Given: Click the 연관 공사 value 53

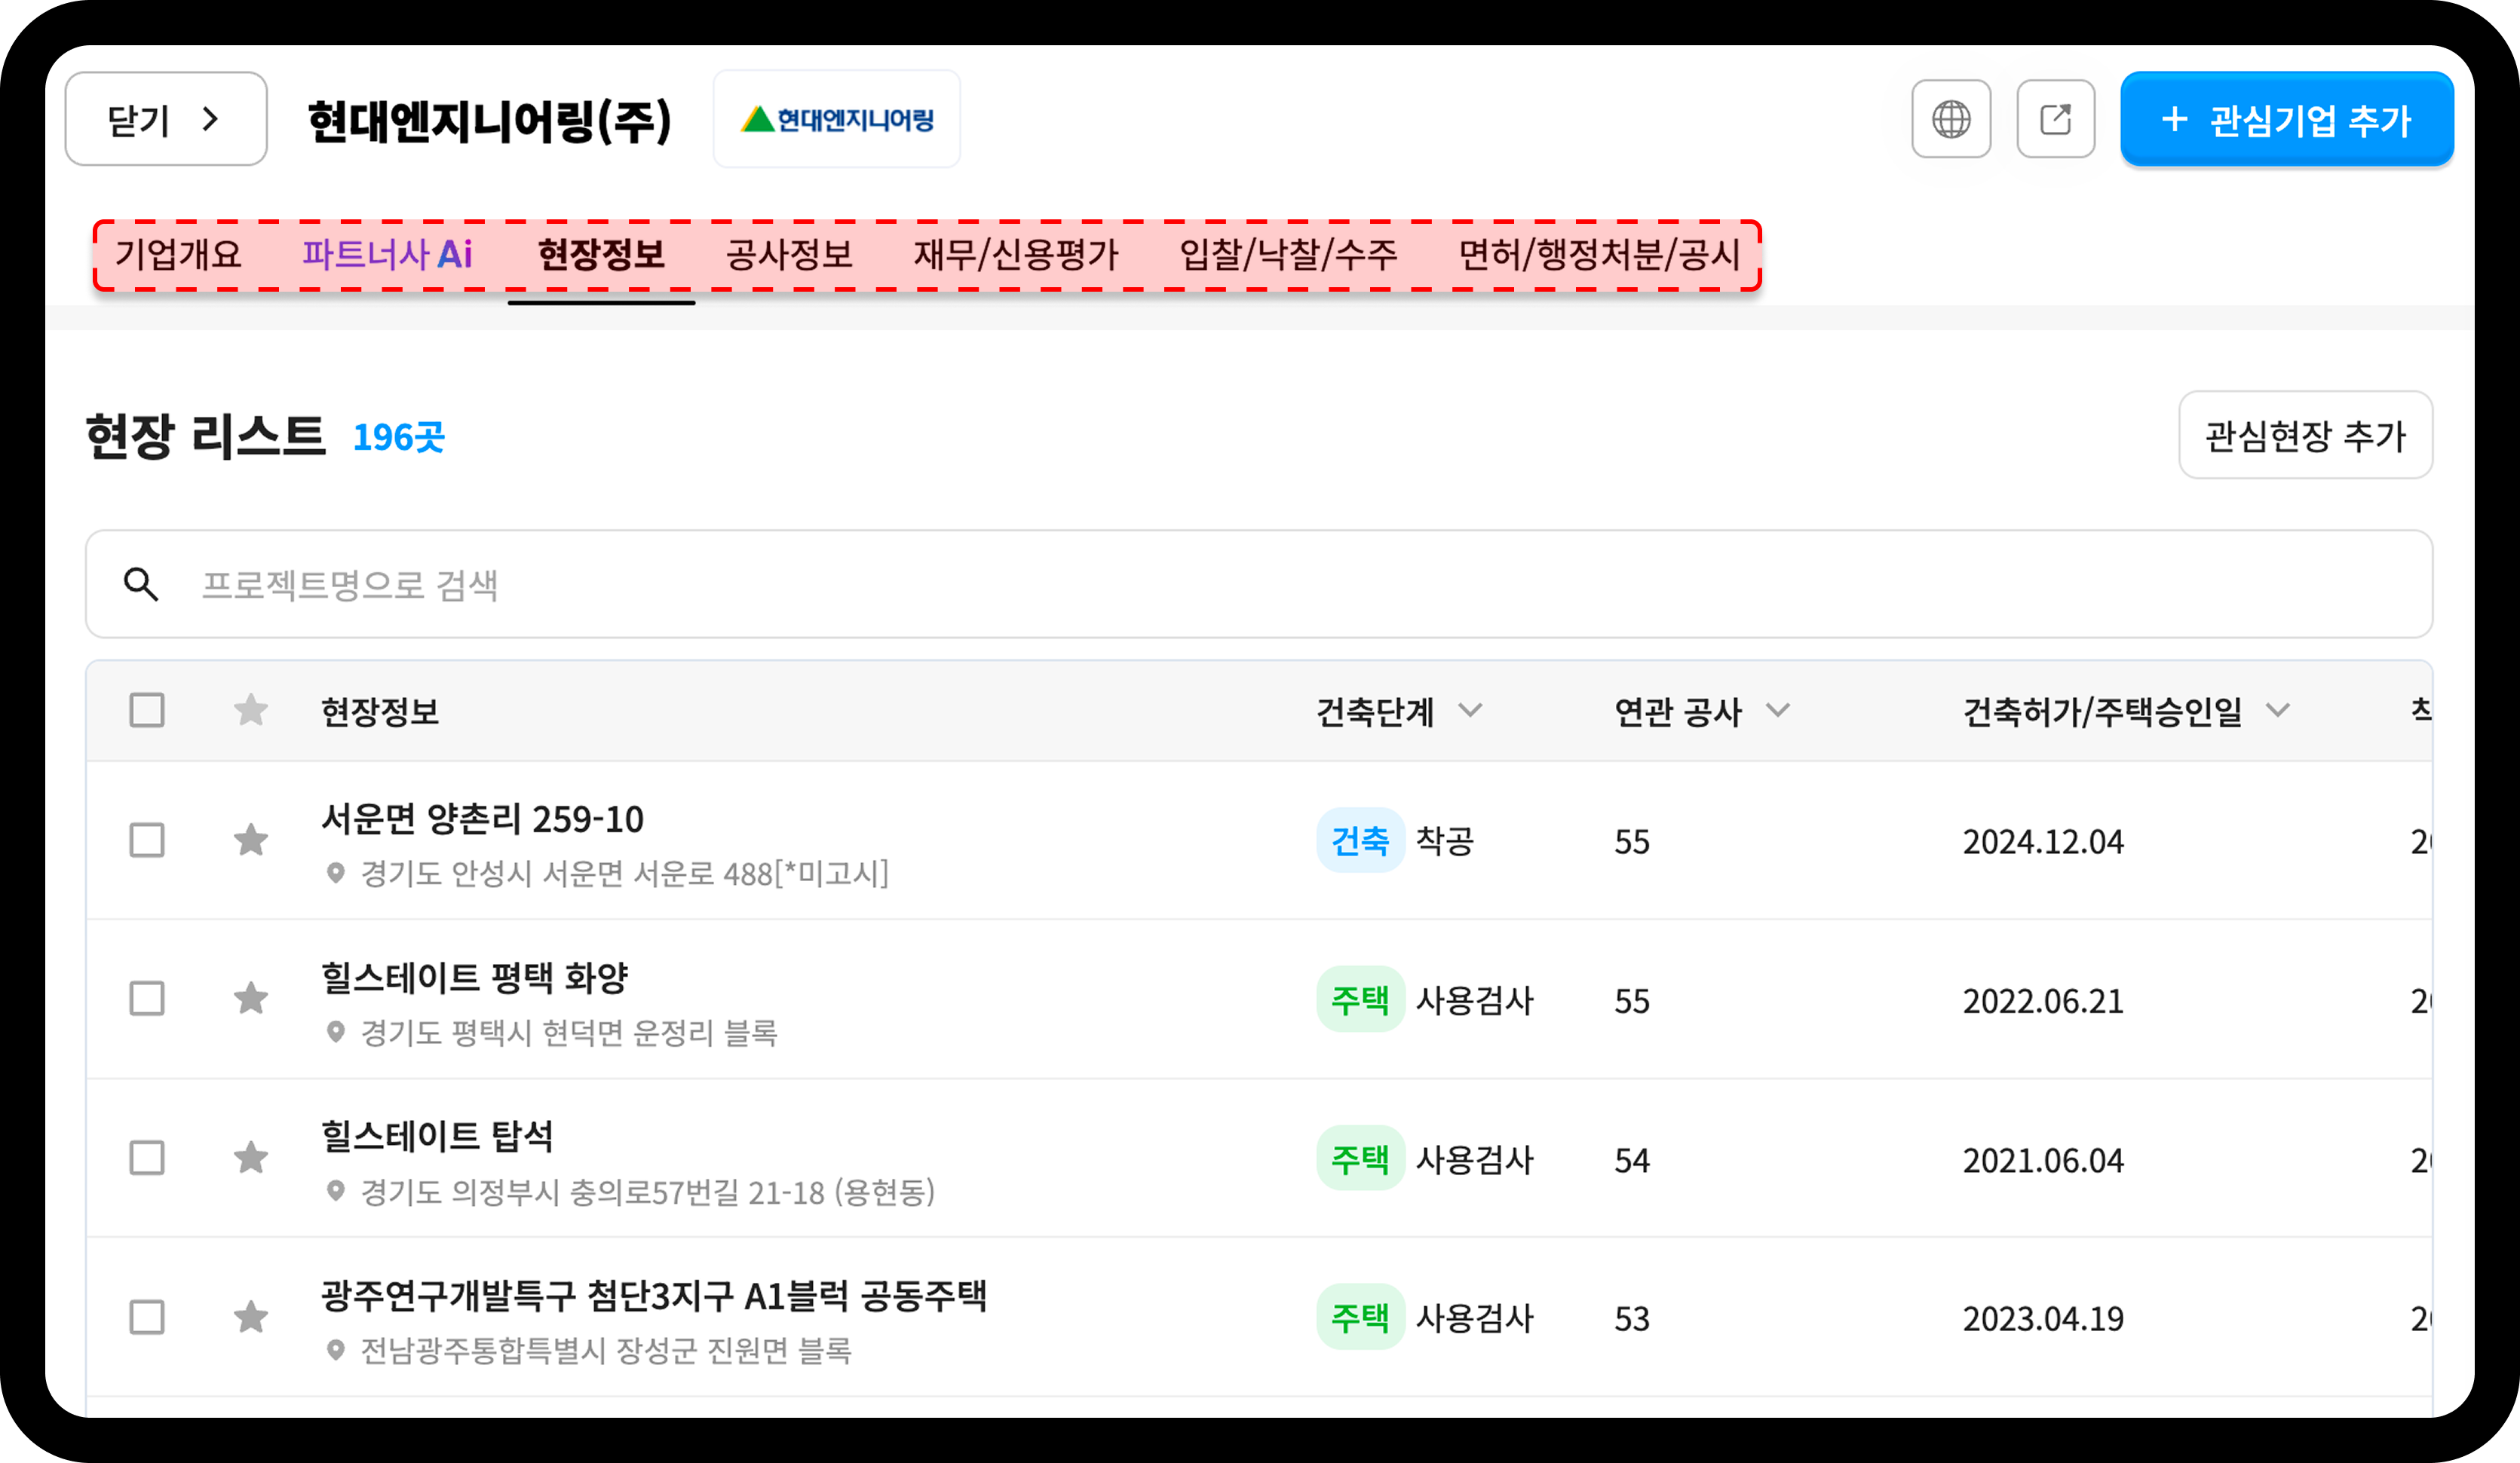Looking at the screenshot, I should pyautogui.click(x=1632, y=1319).
